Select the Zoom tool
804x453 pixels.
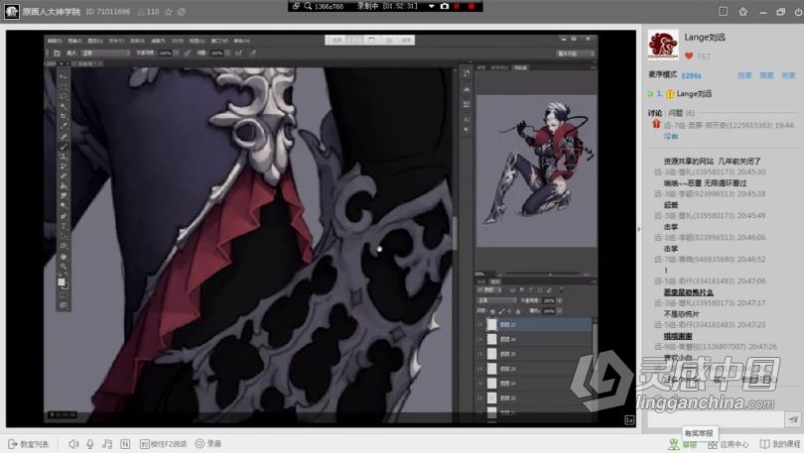(64, 267)
